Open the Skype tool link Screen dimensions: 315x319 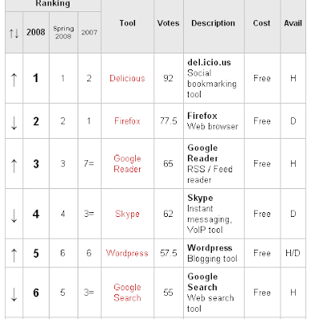tap(127, 214)
